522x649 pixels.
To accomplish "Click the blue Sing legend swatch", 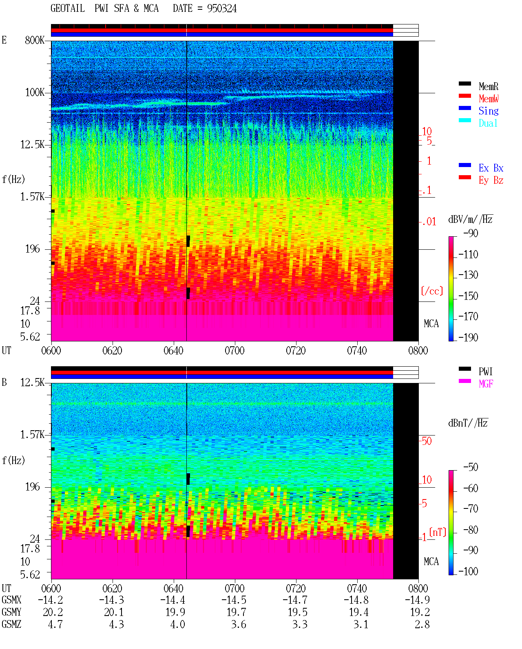I will point(465,108).
